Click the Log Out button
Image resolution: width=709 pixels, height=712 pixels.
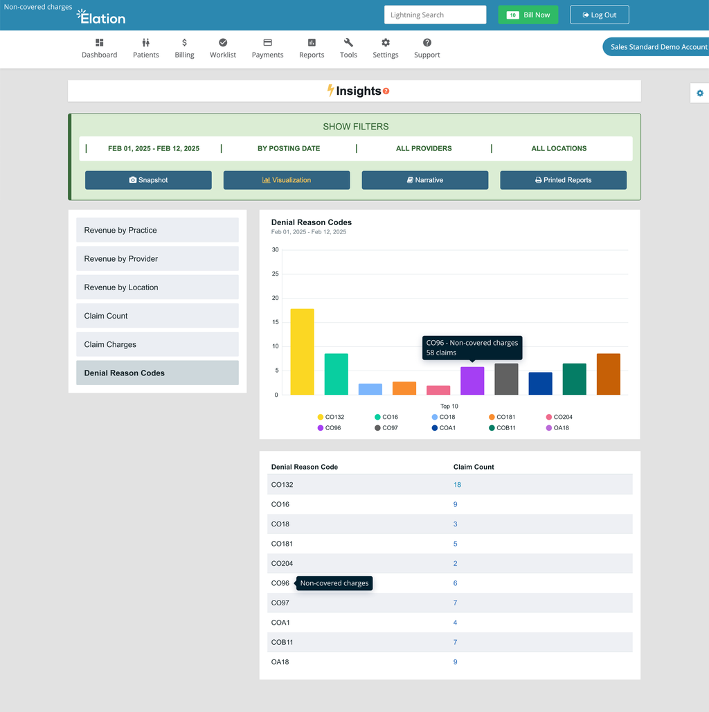click(x=600, y=15)
